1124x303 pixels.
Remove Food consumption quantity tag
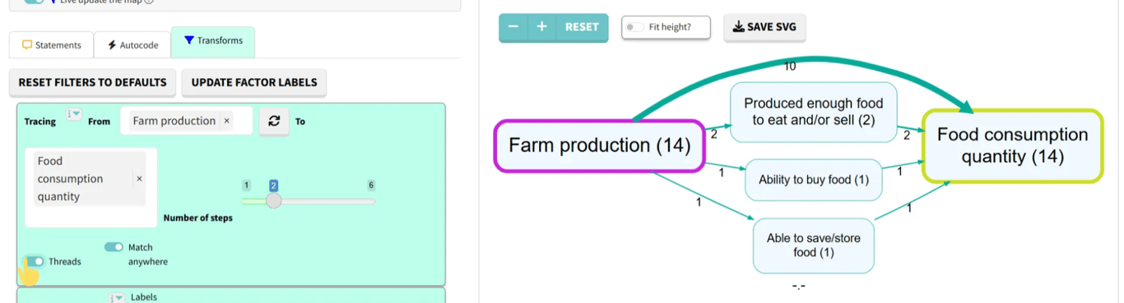[x=139, y=178]
